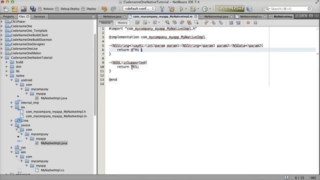Collapse the android folder
The width and height of the screenshot is (320, 180).
pos(11,80)
